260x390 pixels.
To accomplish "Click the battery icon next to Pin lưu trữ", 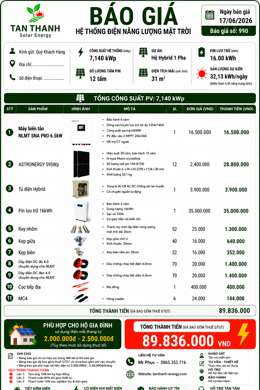I will click(x=202, y=52).
